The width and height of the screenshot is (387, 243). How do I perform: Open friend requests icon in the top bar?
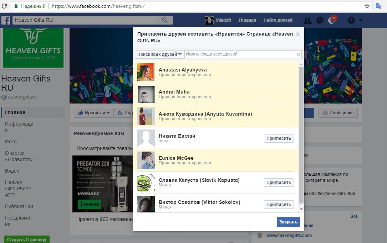click(307, 20)
